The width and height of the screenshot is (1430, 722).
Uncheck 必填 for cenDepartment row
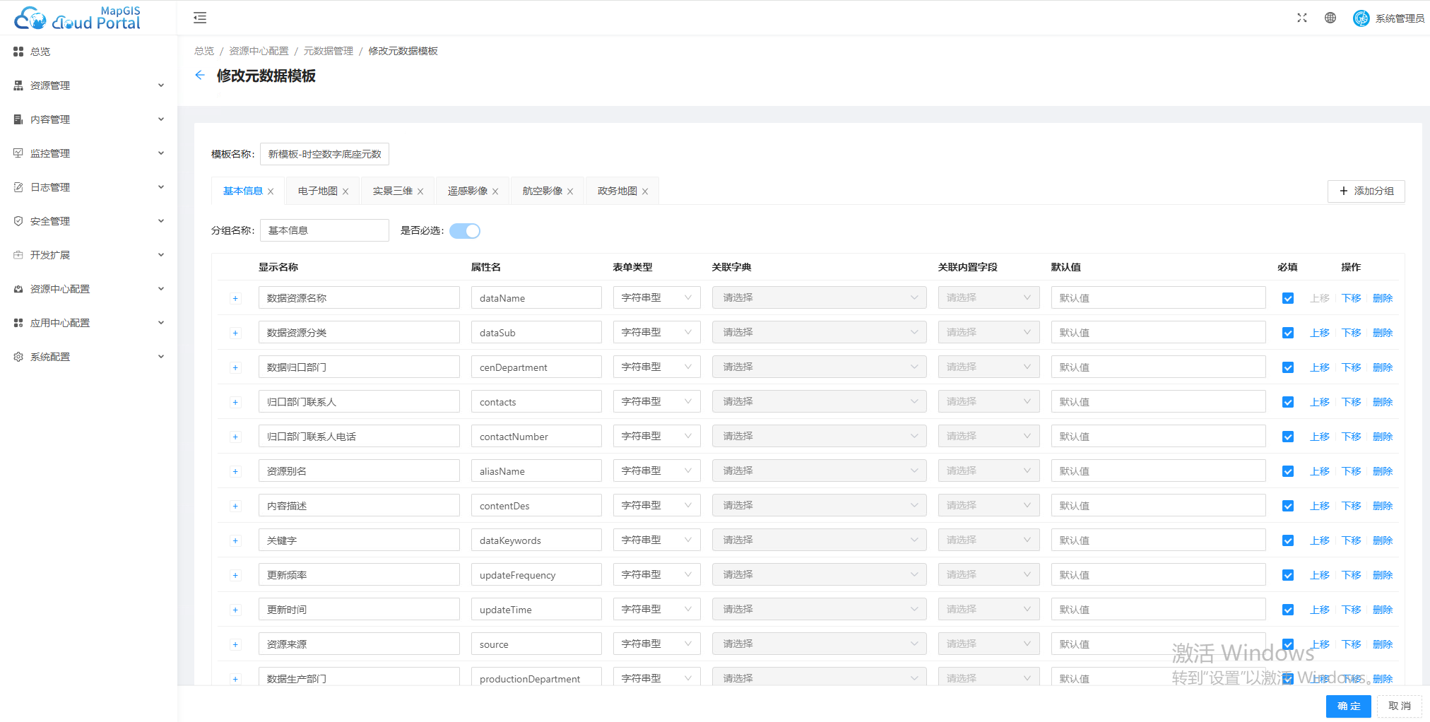1288,367
